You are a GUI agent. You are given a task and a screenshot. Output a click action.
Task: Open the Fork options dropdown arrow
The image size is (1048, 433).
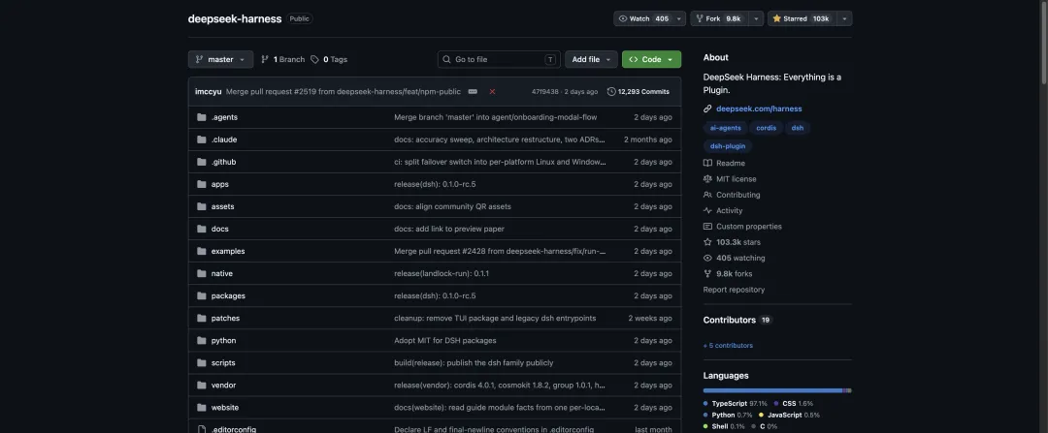coord(756,18)
